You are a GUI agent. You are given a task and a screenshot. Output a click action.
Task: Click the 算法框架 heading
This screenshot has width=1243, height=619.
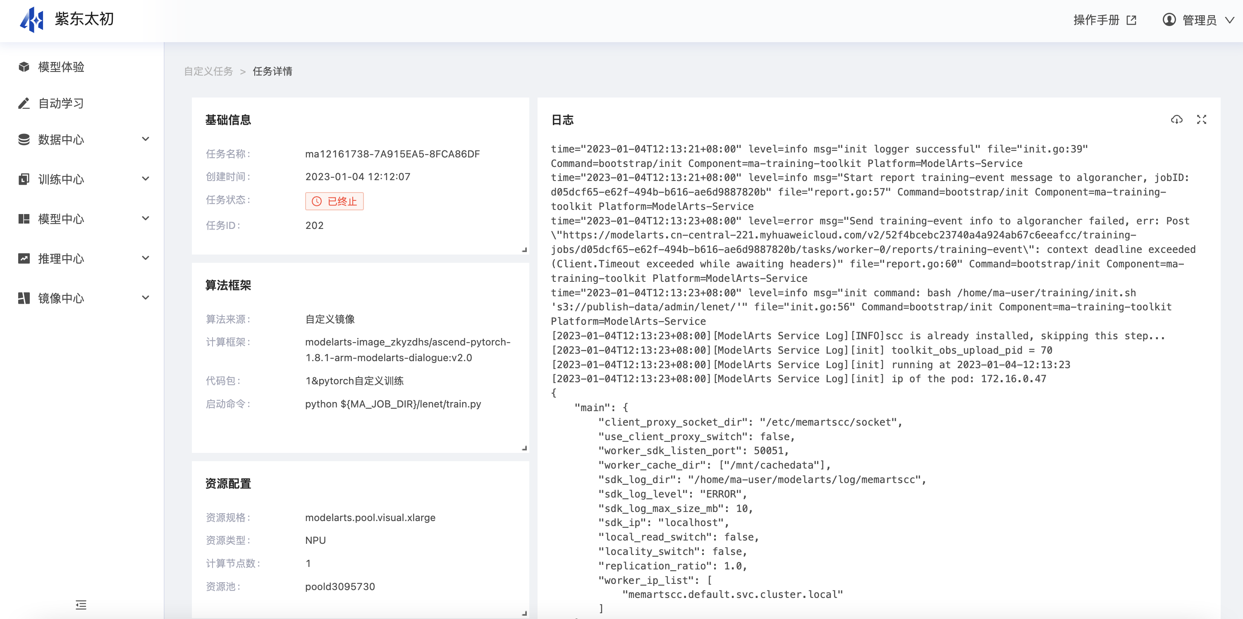coord(228,286)
